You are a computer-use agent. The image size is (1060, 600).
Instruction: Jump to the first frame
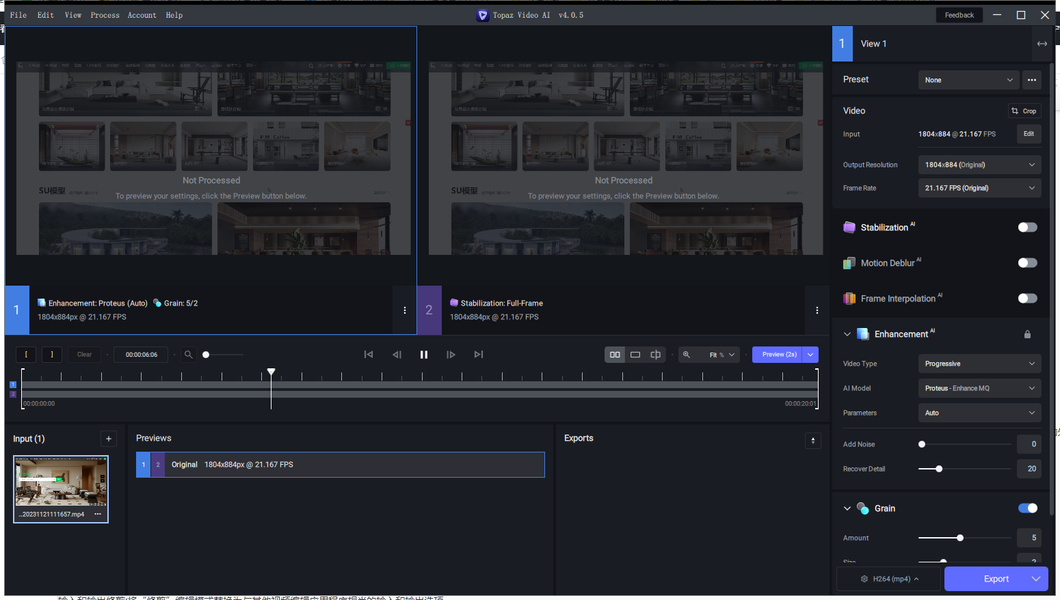369,354
